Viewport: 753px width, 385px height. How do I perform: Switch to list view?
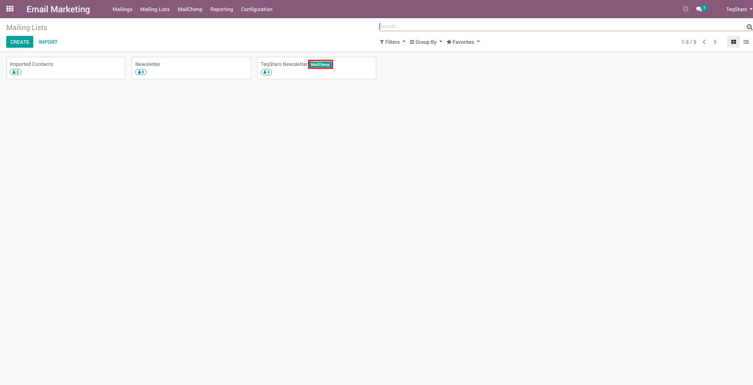point(746,42)
